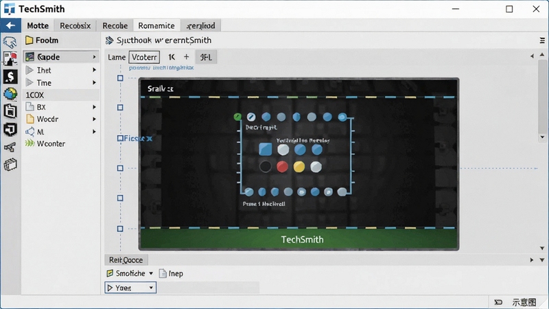Click the M megaphone icon
The width and height of the screenshot is (549, 309).
tap(30, 132)
